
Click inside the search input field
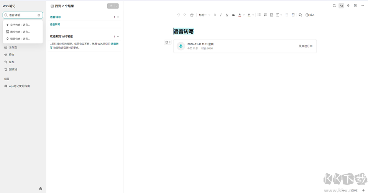23,15
